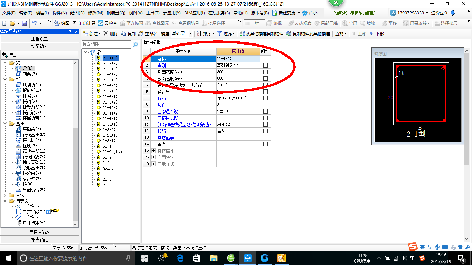
Task: Open 查找 find dropdown
Action: coord(341,33)
